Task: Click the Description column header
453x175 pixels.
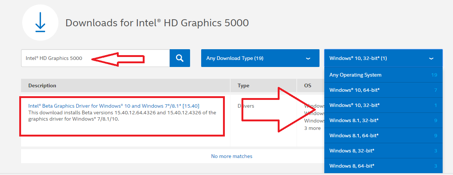Action: pyautogui.click(x=42, y=85)
